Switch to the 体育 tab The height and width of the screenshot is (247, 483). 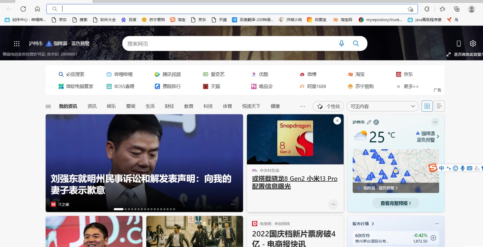(x=227, y=106)
